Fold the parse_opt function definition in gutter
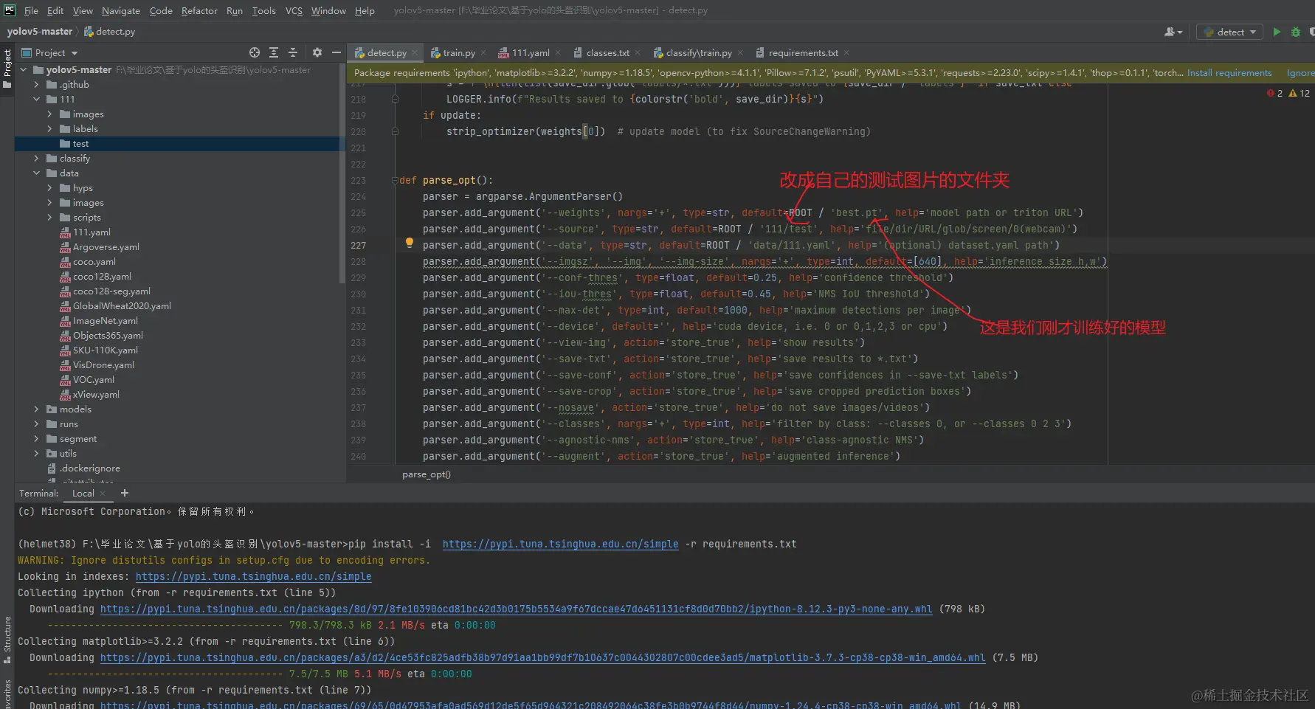The height and width of the screenshot is (709, 1315). [396, 180]
